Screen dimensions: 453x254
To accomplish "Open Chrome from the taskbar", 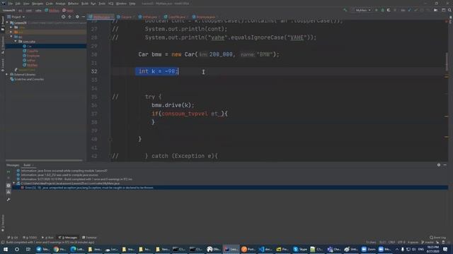I will (59, 249).
